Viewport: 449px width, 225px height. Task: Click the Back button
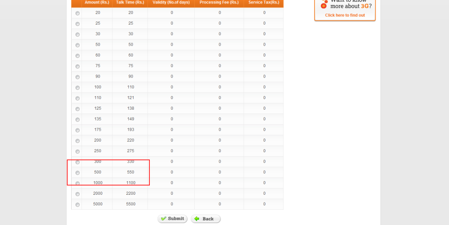[206, 218]
